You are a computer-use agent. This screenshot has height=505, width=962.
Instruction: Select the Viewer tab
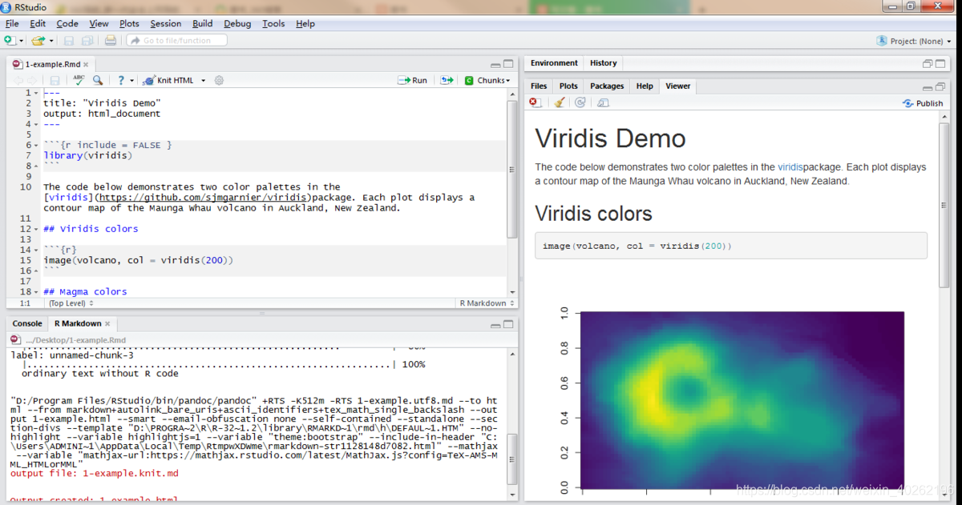click(x=678, y=86)
